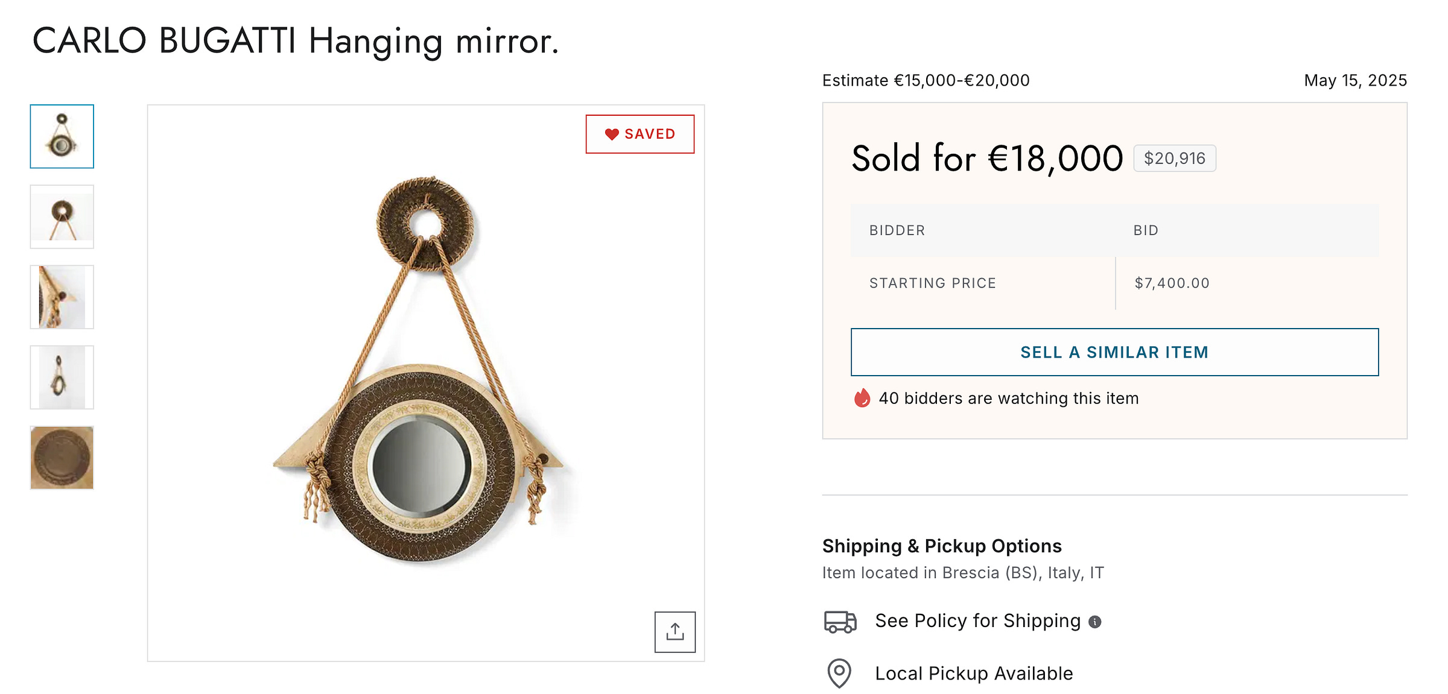This screenshot has height=694, width=1448.
Task: Click the 40 bidders are watching text
Action: click(x=1009, y=399)
